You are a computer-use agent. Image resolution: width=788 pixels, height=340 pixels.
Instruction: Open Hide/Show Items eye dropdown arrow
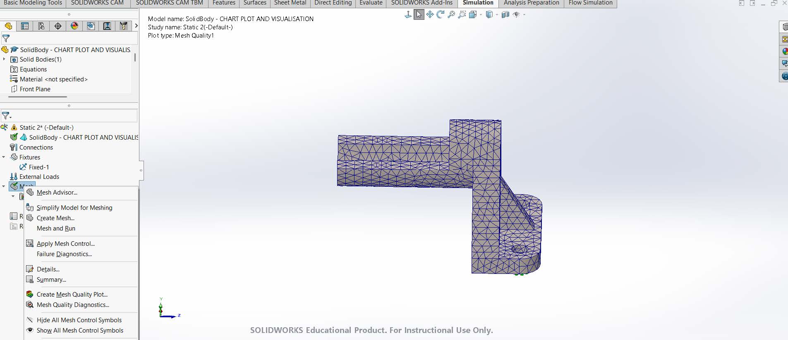point(524,15)
